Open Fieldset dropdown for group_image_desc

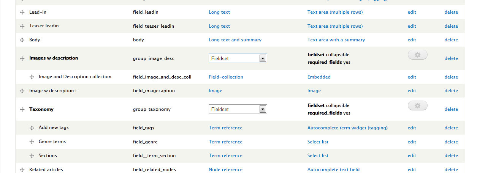(238, 58)
